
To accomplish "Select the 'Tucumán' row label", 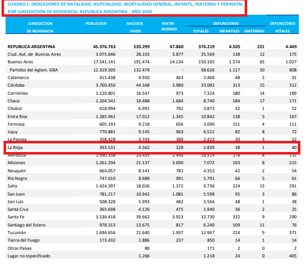I will coord(17,233).
